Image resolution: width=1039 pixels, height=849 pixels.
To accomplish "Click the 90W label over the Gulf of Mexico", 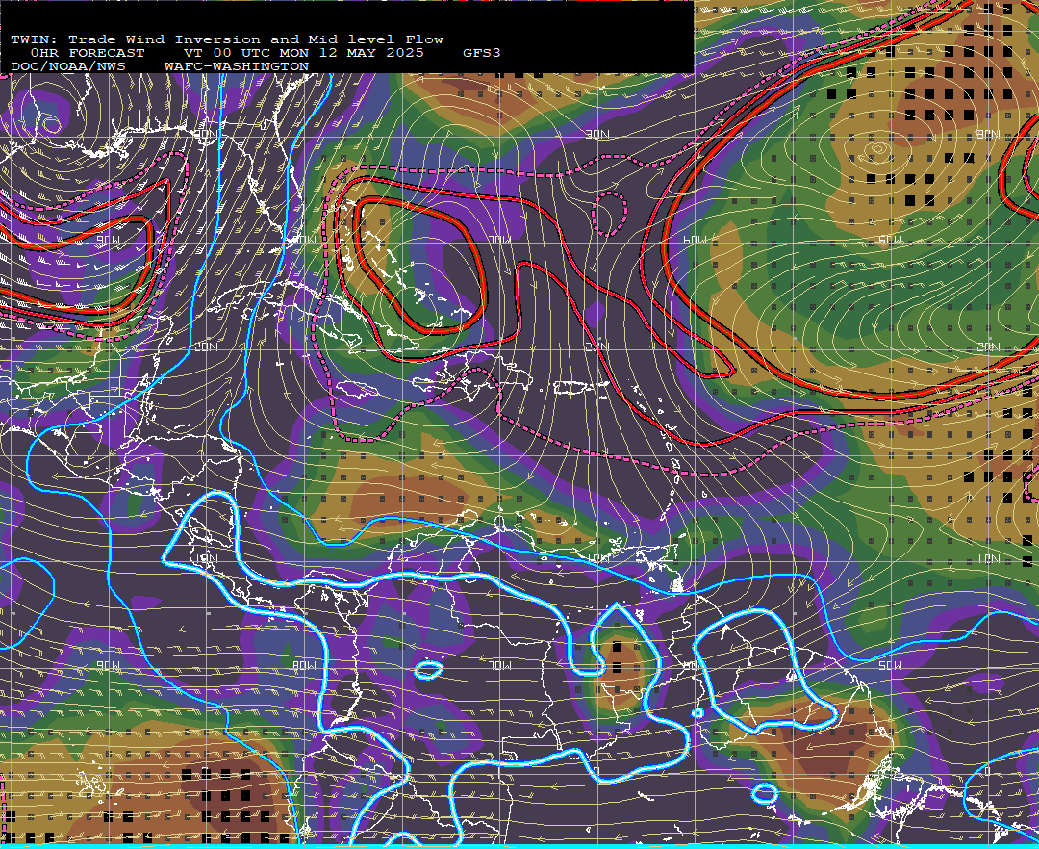I will pyautogui.click(x=109, y=240).
